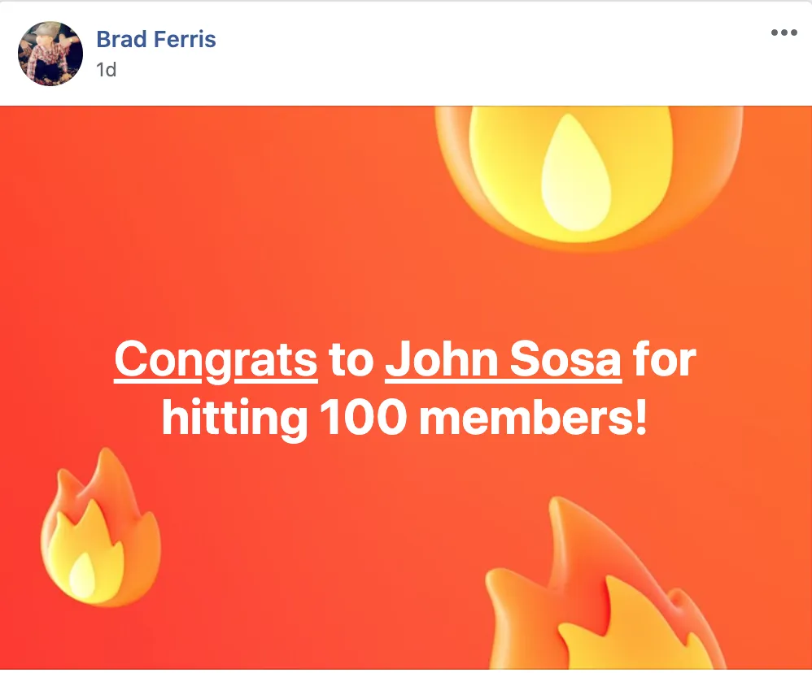Viewport: 812px width, 673px height.
Task: Click the large flame emoji at the top
Action: point(588,176)
